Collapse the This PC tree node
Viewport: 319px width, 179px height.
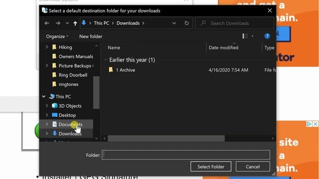coord(44,96)
